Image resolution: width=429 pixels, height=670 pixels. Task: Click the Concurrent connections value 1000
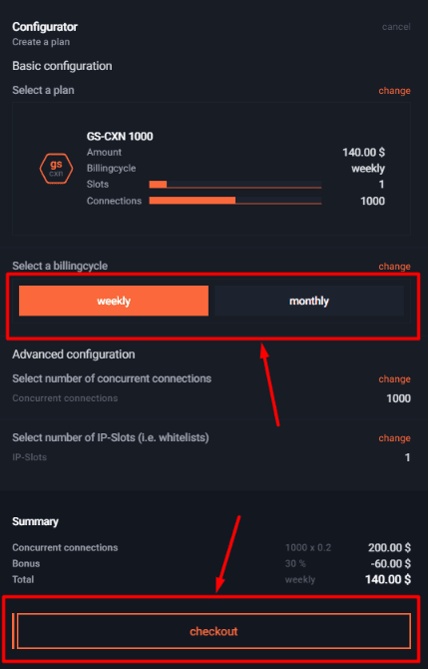click(398, 398)
